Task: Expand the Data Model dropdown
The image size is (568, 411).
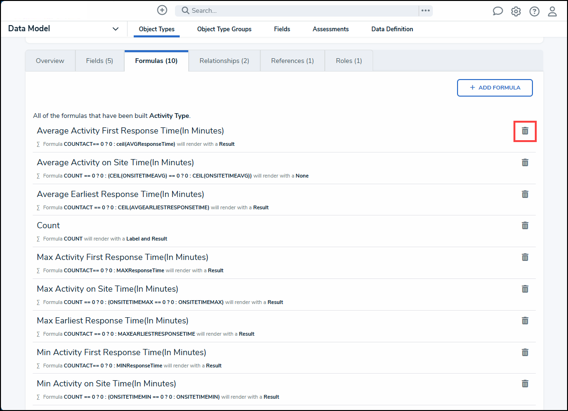Action: pyautogui.click(x=115, y=29)
